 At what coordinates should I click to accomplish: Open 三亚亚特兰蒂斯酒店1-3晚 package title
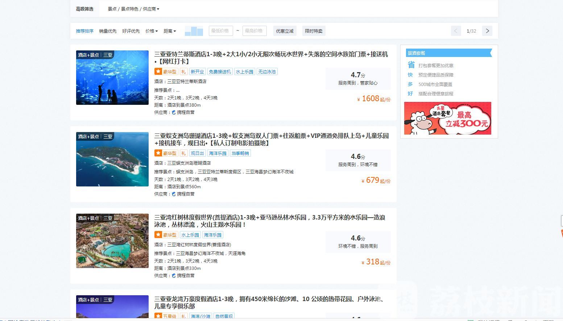click(x=271, y=58)
